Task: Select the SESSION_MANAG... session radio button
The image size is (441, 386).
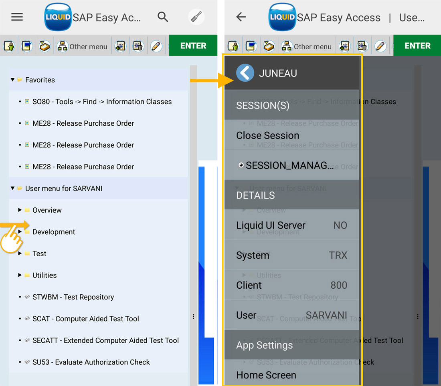Action: 241,165
